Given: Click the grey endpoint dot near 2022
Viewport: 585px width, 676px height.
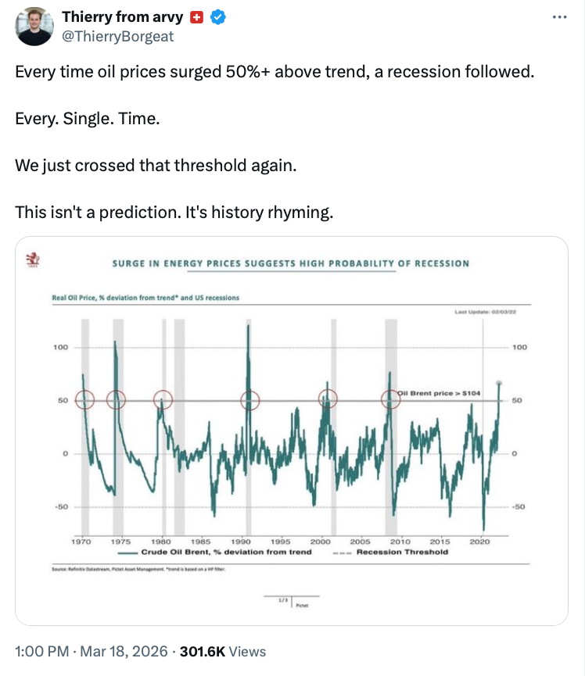Looking at the screenshot, I should pyautogui.click(x=499, y=383).
